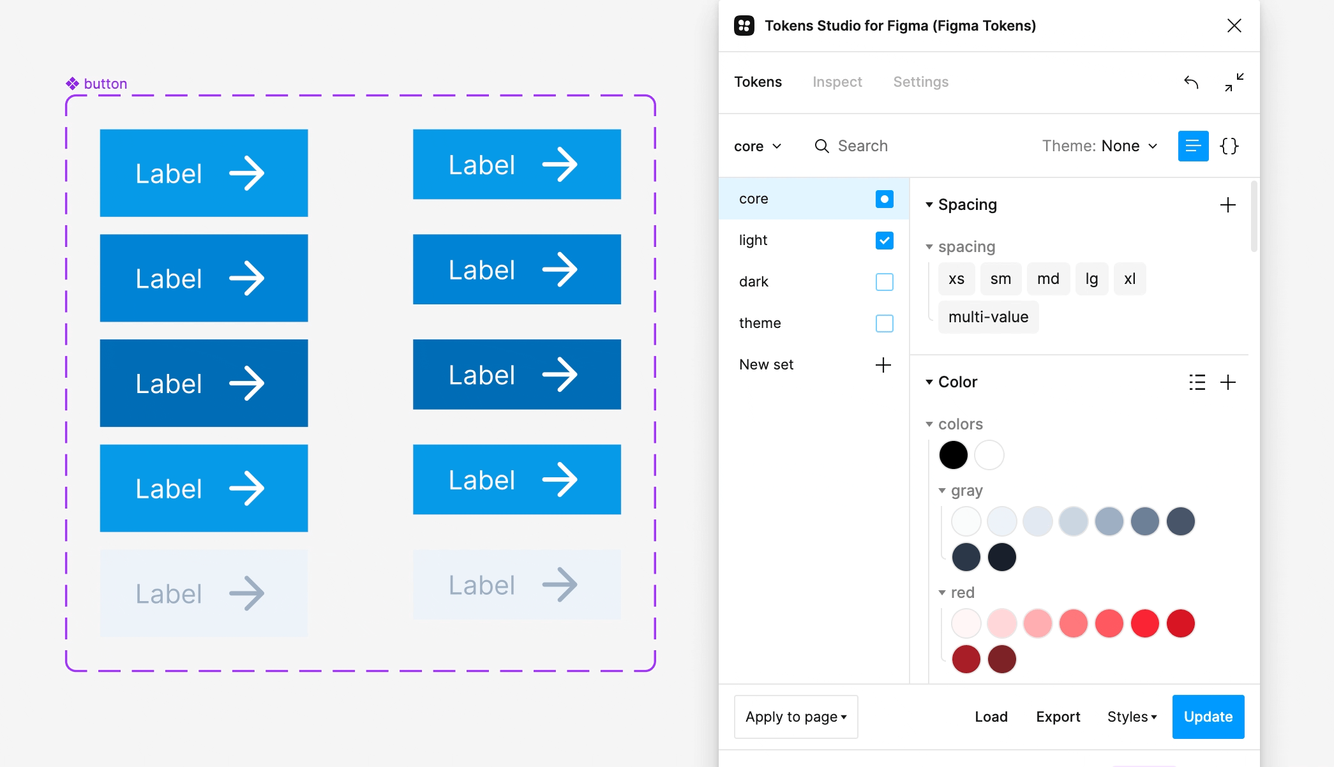Toggle the core token set checkbox
The image size is (1334, 767).
885,199
